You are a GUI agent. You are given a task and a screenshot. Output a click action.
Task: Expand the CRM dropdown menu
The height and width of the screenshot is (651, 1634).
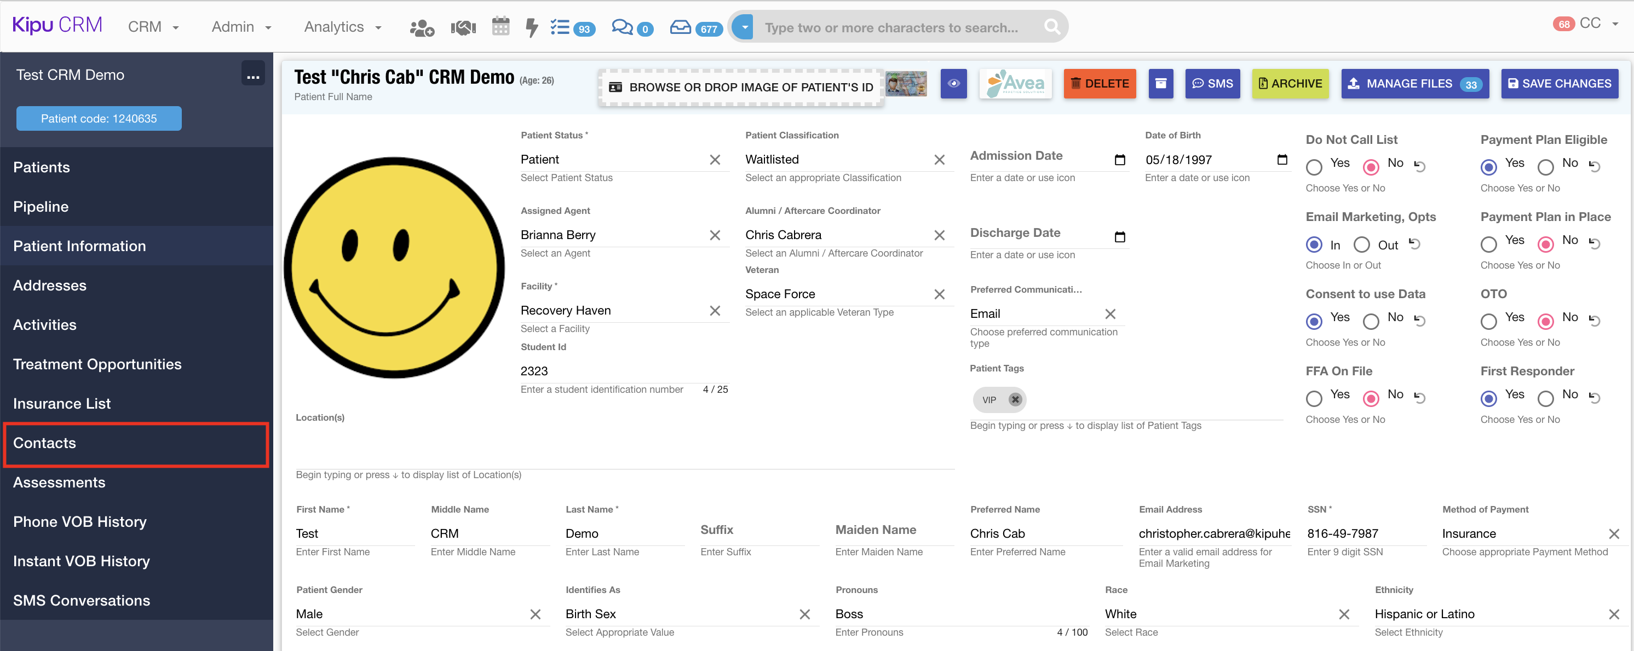click(x=153, y=27)
